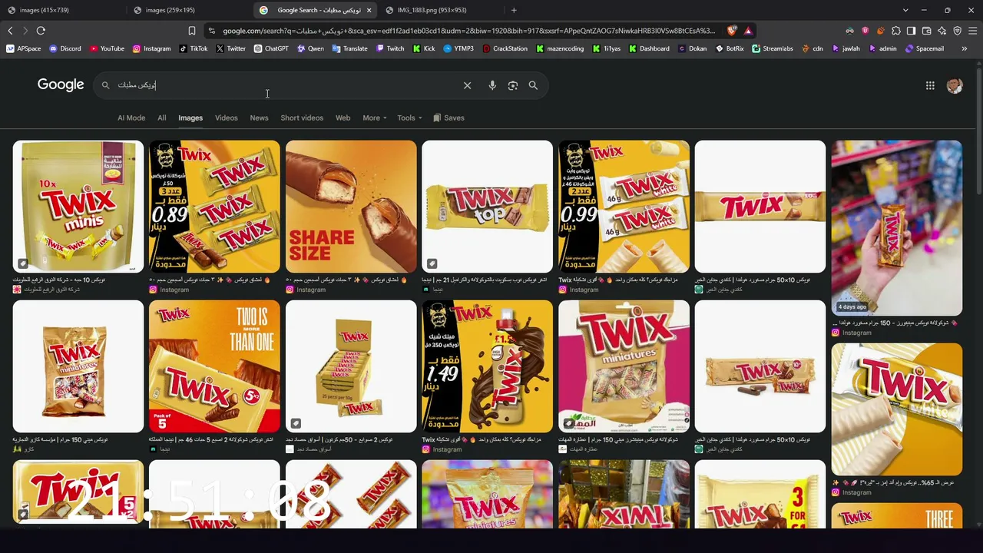The height and width of the screenshot is (553, 983).
Task: Open the Twitch bookmark
Action: (390, 48)
